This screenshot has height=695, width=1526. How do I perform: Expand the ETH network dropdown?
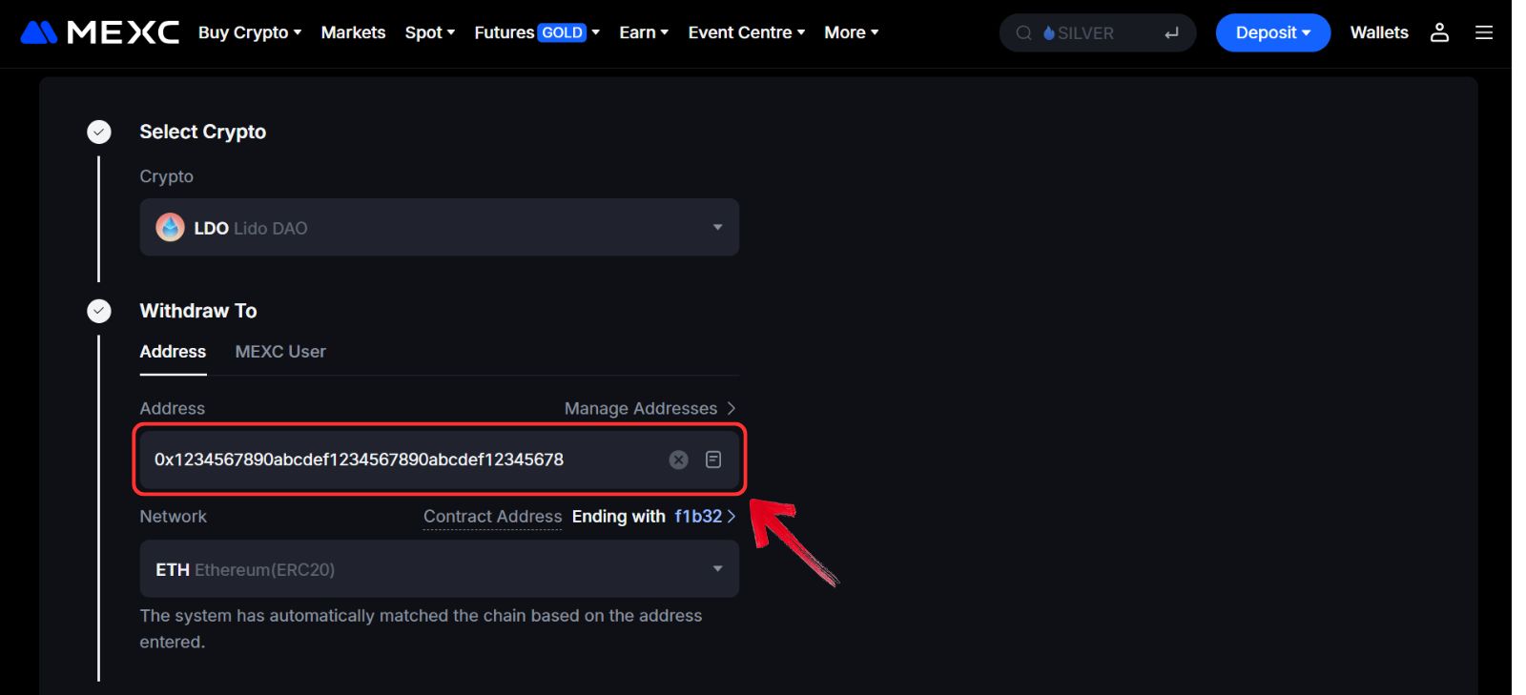(x=717, y=569)
